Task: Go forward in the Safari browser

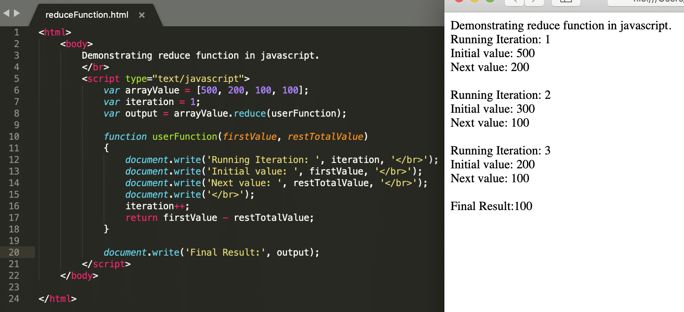Action: coord(534,2)
